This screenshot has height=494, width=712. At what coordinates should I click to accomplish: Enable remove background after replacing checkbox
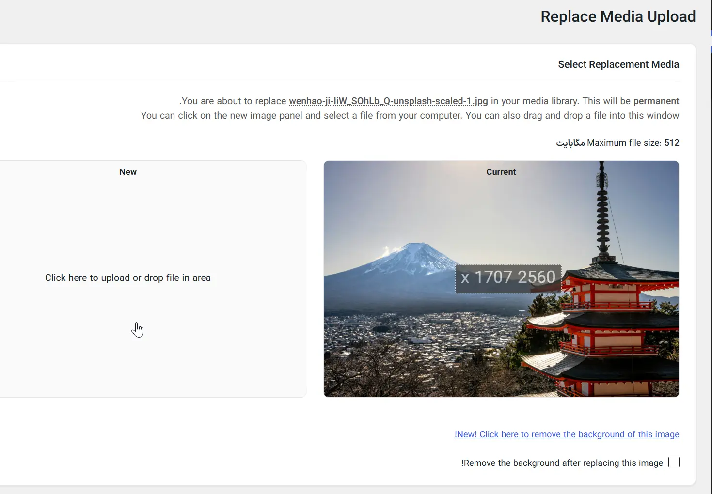674,463
